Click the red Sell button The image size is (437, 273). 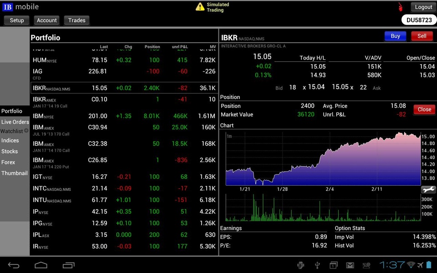(x=422, y=36)
